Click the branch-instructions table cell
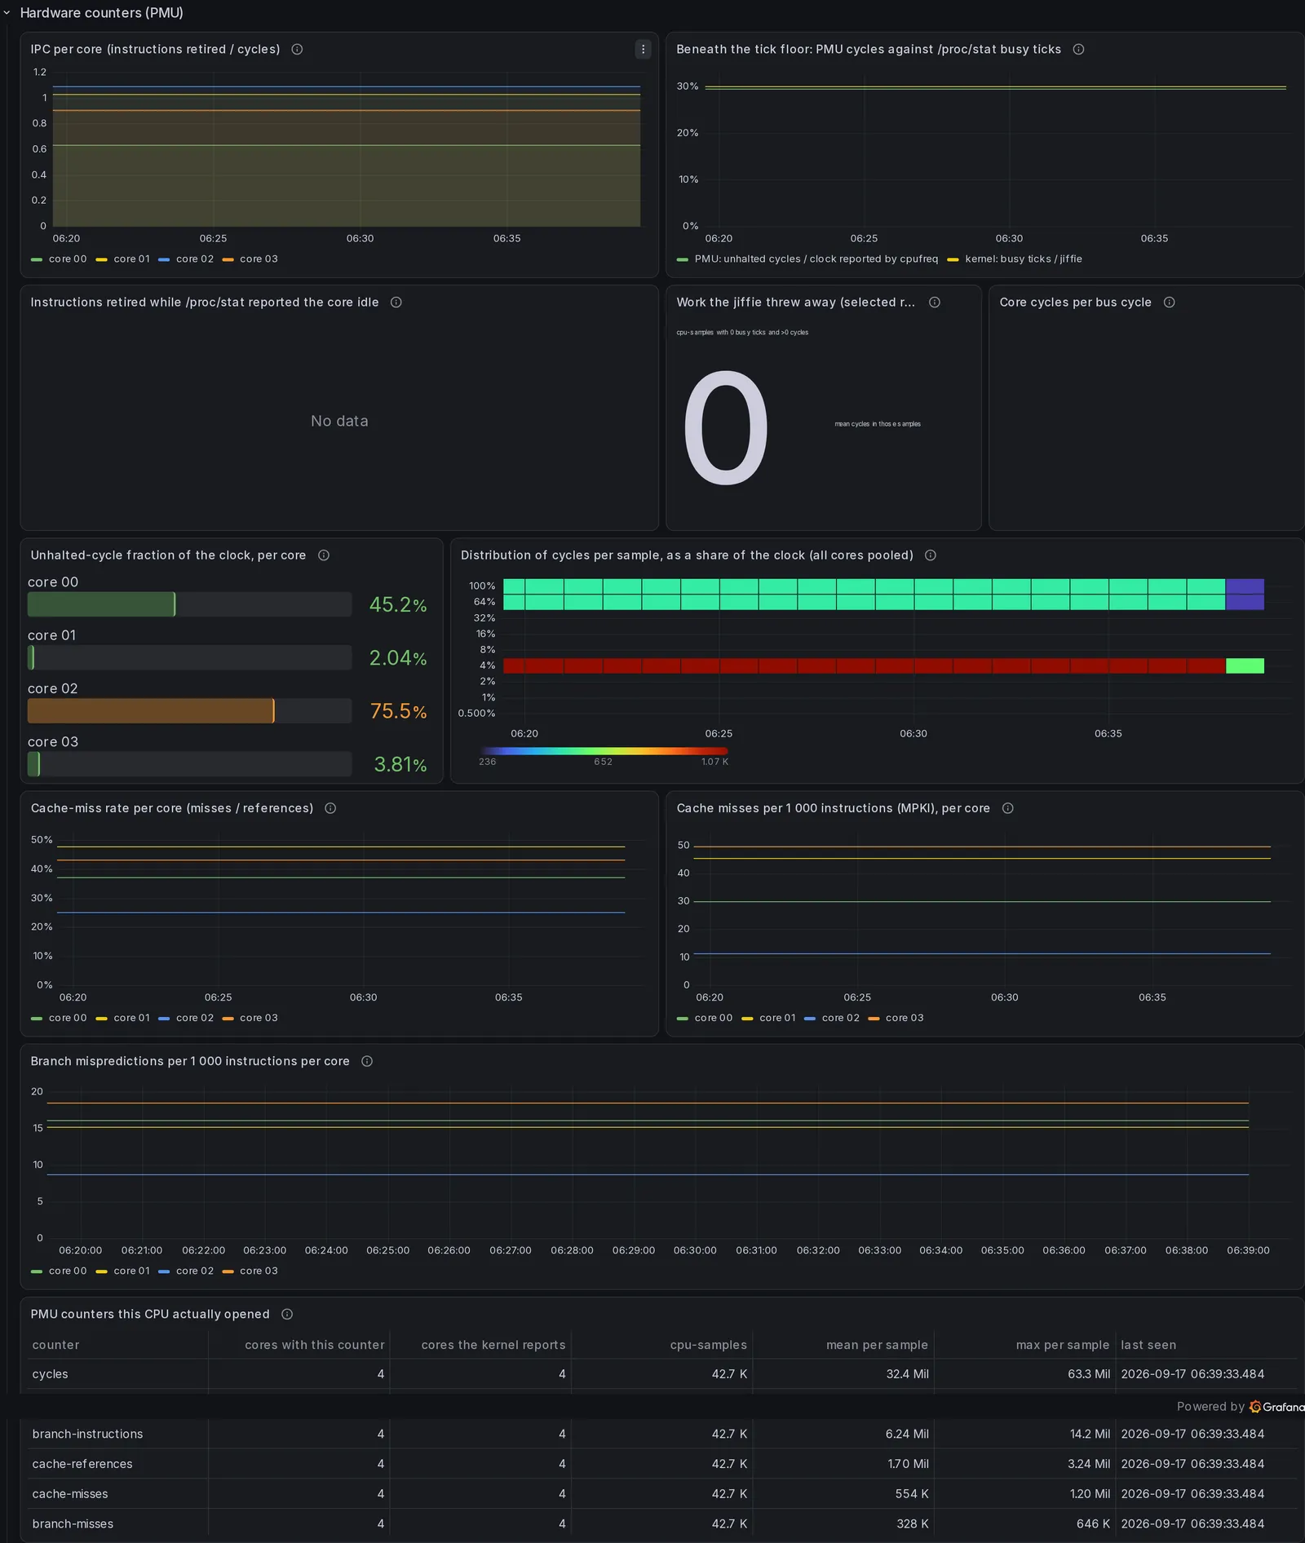 [x=119, y=1434]
